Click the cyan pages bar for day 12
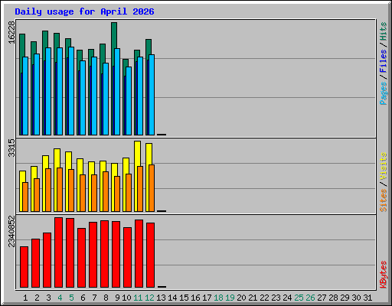Image resolution: width=392 pixels, height=306 pixels. pos(152,95)
